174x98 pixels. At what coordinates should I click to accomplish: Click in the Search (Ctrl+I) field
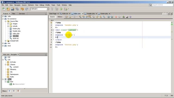[x=163, y=5]
